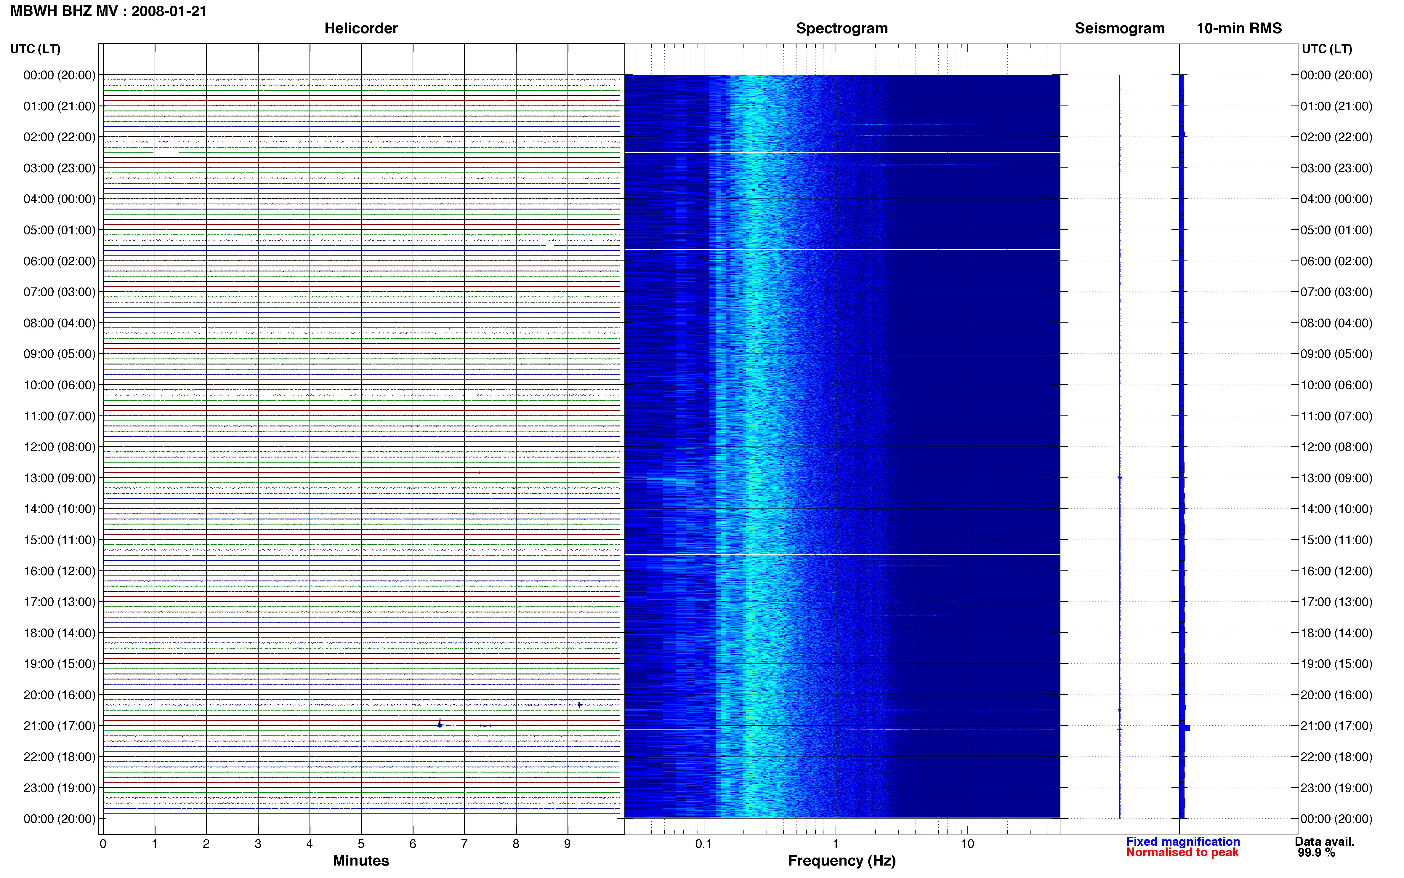Click the right 01:00 (21:00) time label
Screen dimensions: 1404x878
(x=1336, y=106)
